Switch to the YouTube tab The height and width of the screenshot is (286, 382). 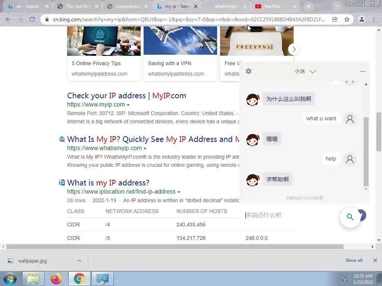pyautogui.click(x=272, y=7)
